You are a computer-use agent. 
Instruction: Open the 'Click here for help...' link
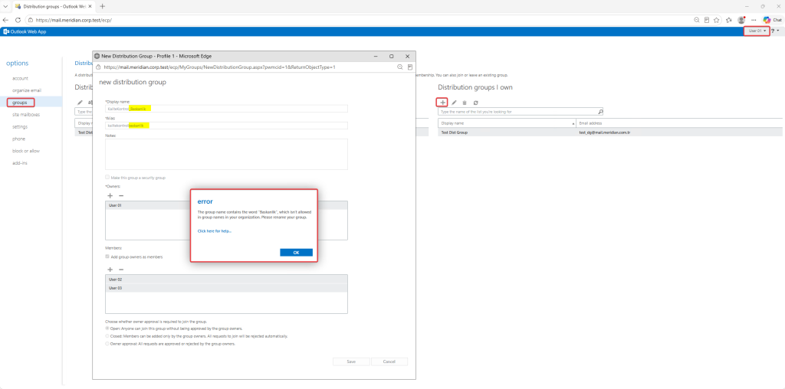click(215, 231)
